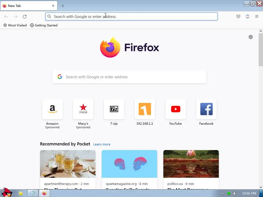This screenshot has width=263, height=197.
Task: Click the 10:46 PM clock
Action: point(249,193)
